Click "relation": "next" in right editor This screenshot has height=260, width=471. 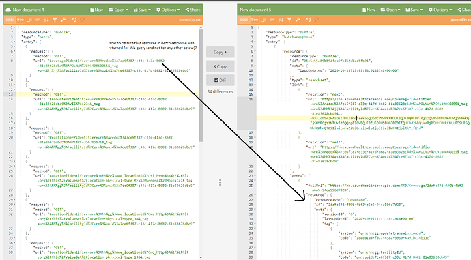tap(325, 94)
